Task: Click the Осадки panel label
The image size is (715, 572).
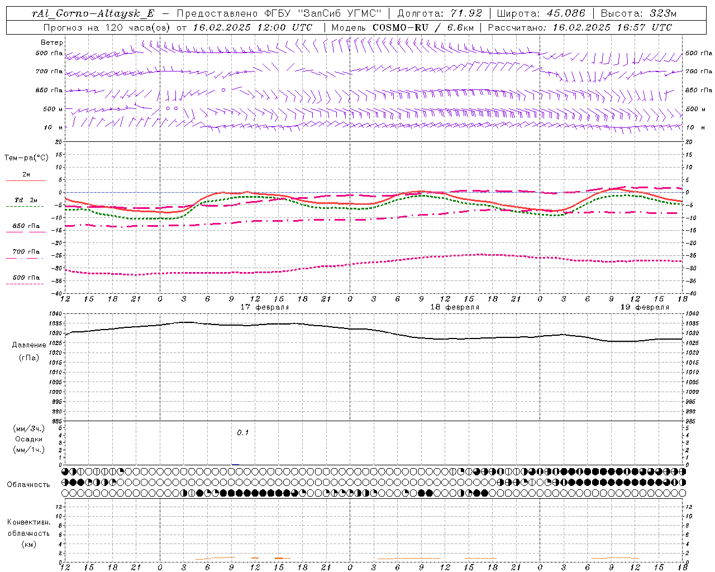Action: tap(29, 439)
